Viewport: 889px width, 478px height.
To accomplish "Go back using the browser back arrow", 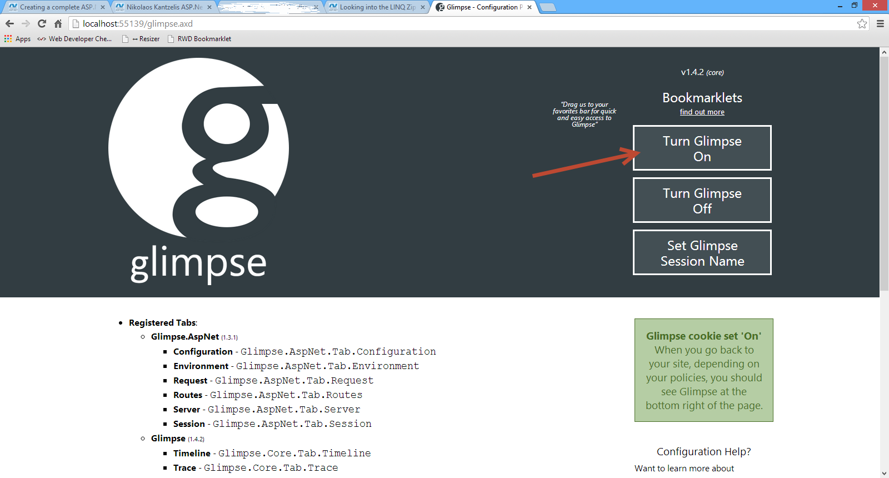I will 9,23.
